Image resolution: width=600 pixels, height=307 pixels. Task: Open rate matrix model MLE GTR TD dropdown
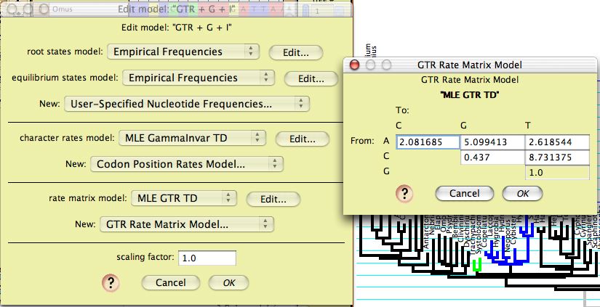click(x=185, y=198)
